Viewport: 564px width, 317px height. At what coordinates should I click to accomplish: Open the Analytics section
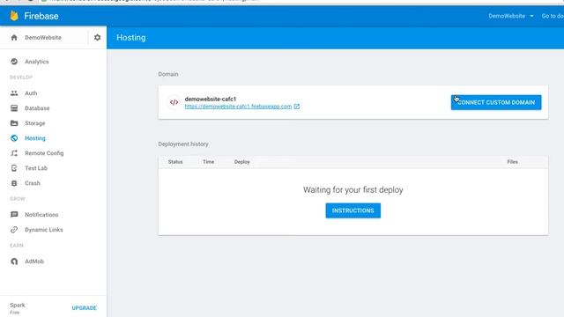37,62
